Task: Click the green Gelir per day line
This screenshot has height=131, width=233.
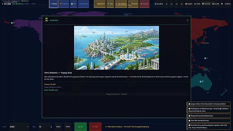Action: click(x=51, y=90)
